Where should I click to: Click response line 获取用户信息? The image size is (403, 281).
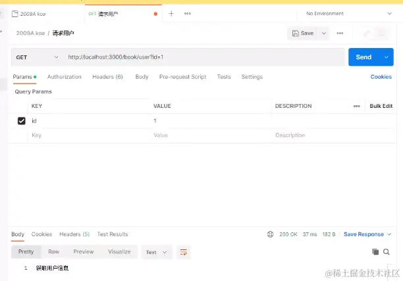(x=52, y=268)
